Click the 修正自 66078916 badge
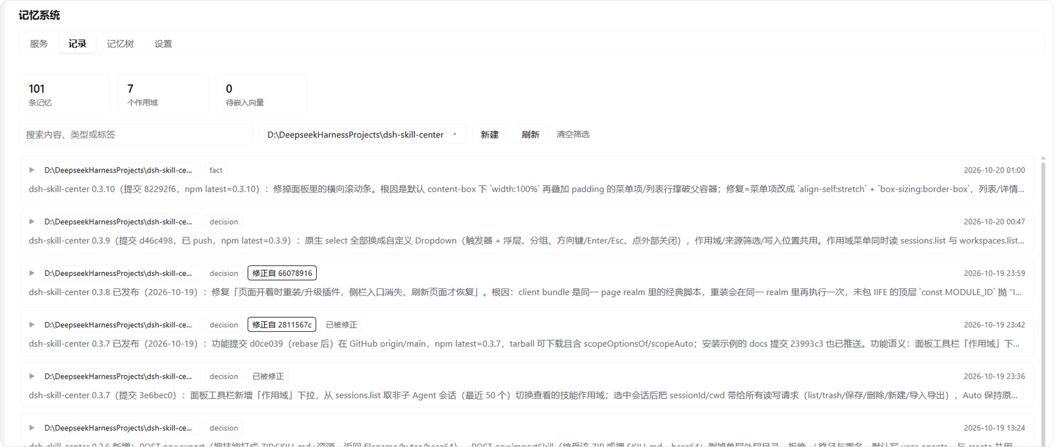The width and height of the screenshot is (1054, 447). coord(282,273)
